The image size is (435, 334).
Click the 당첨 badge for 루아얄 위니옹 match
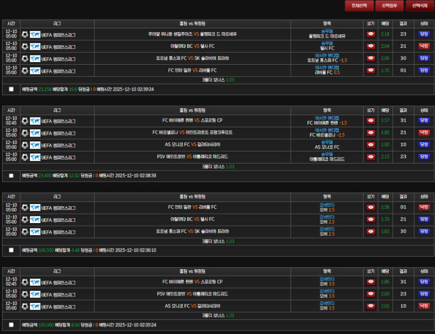tap(424, 34)
